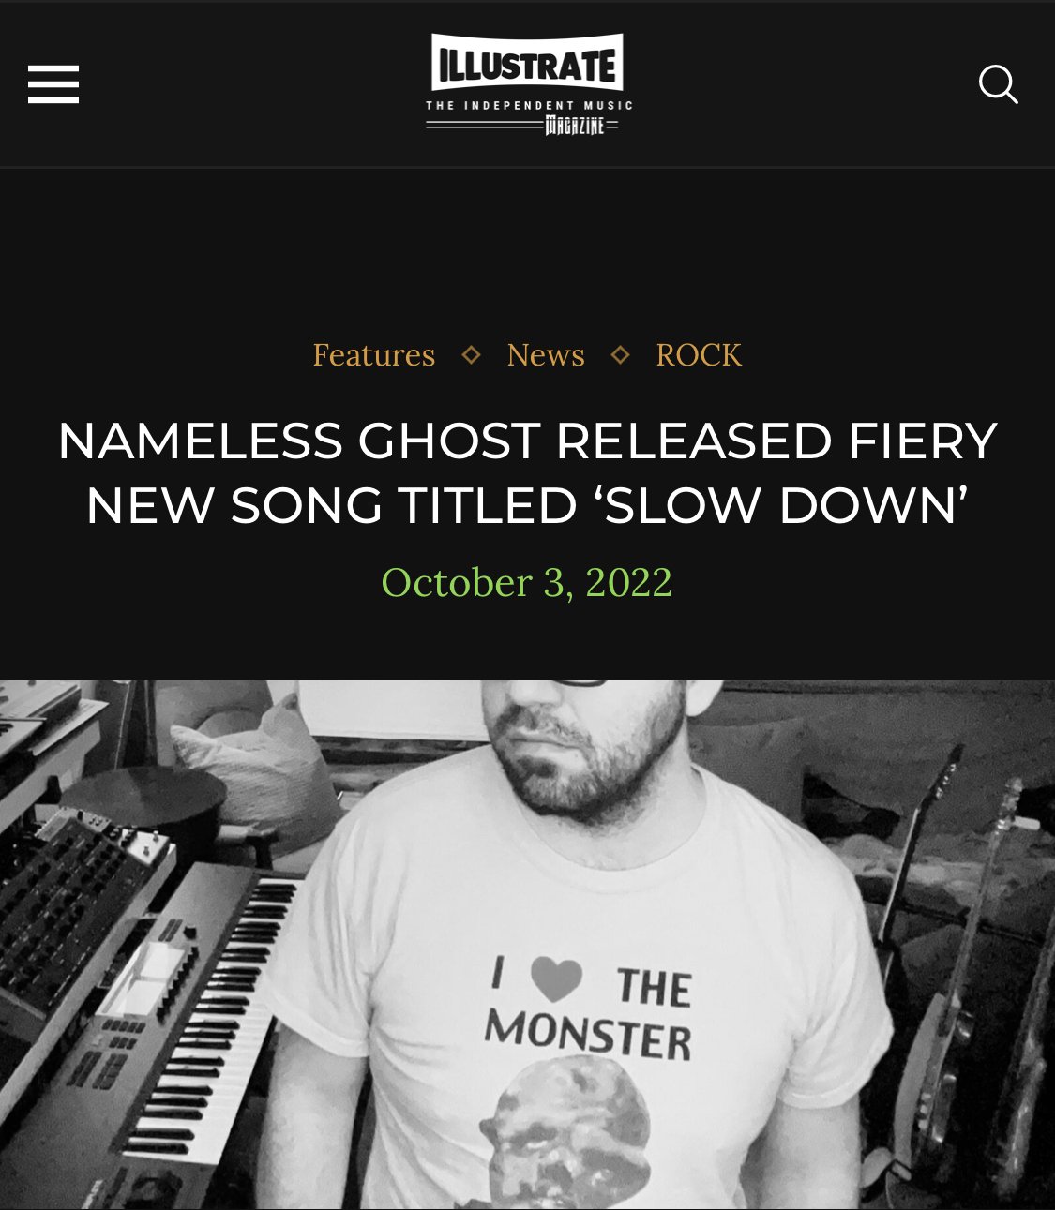Viewport: 1055px width, 1210px height.
Task: Click the search magnifier icon
Action: tap(998, 84)
